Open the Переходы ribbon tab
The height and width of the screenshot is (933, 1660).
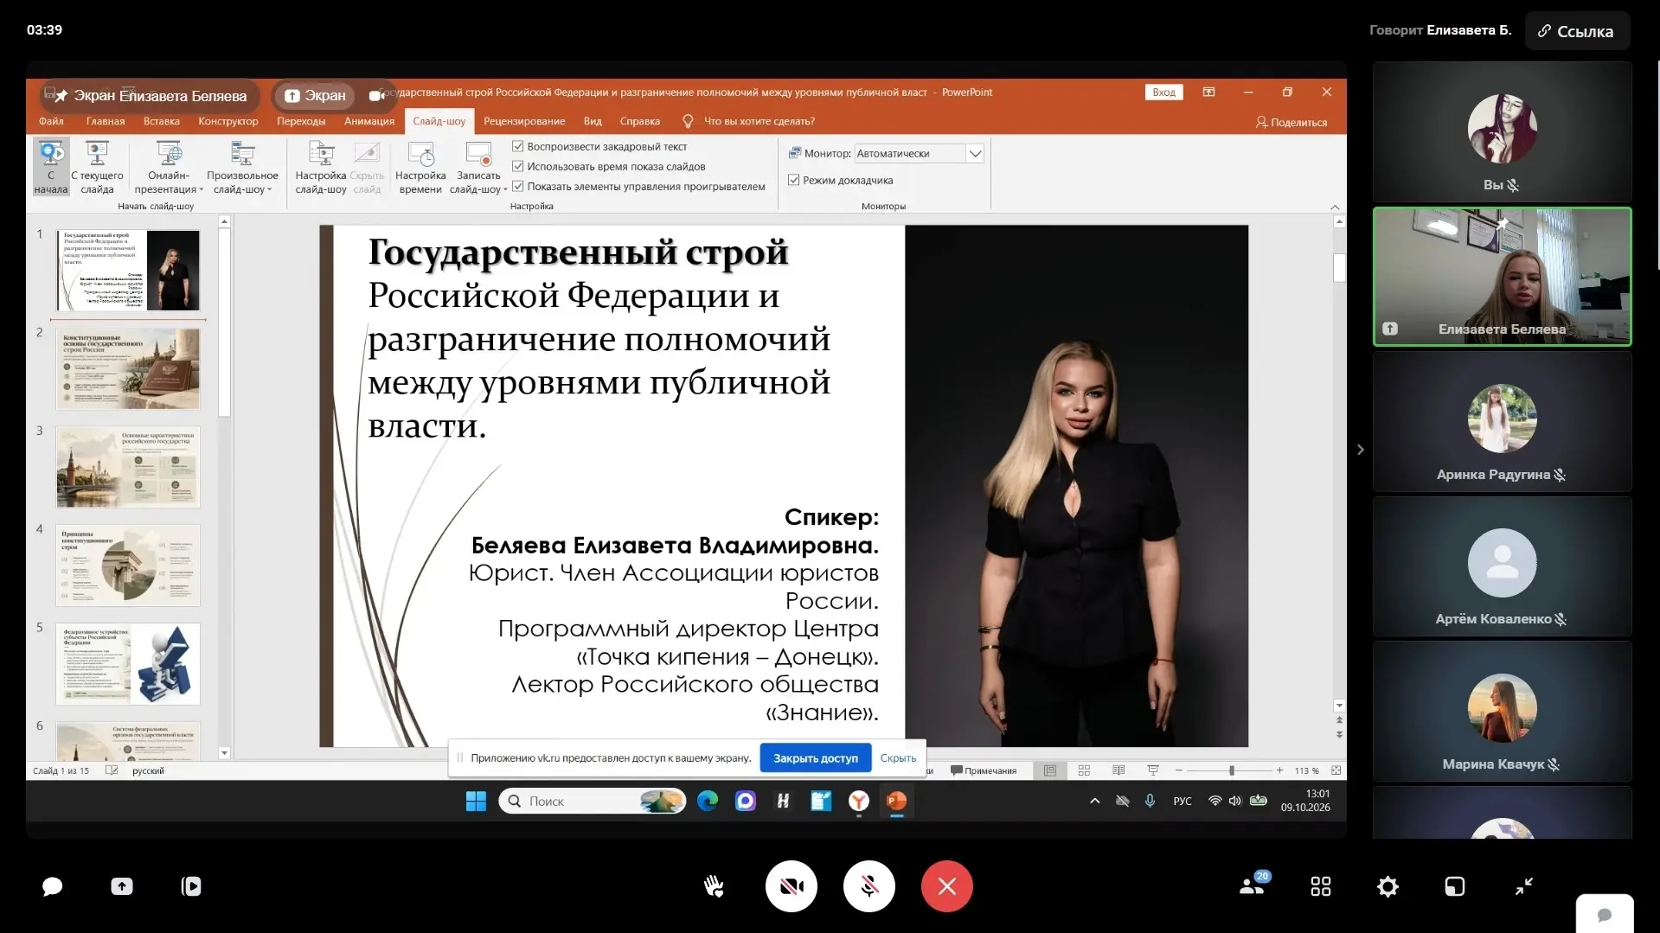coord(301,121)
